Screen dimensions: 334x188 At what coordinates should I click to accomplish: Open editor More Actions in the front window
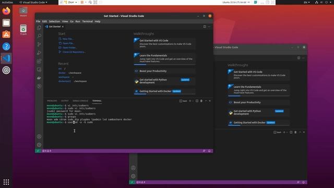click(x=209, y=27)
